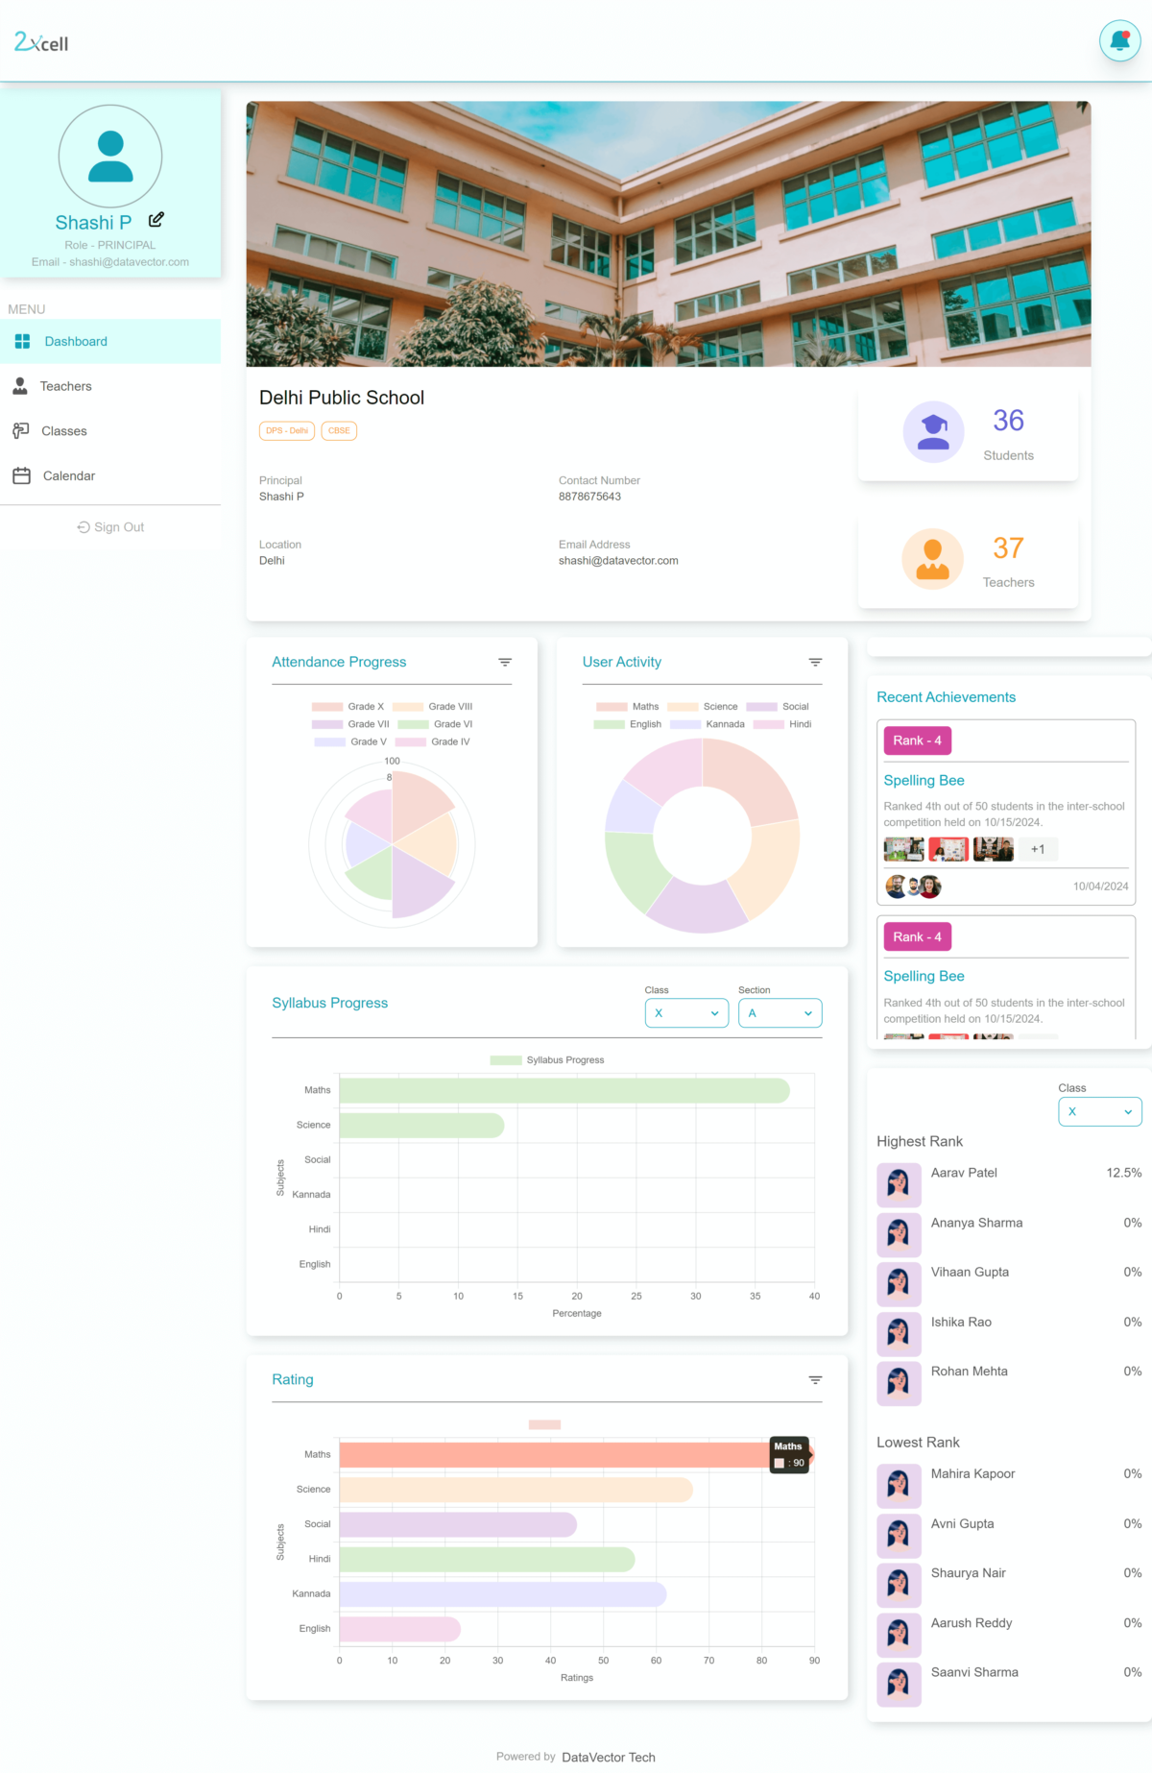Open Syllabus Progress Section dropdown

780,1013
